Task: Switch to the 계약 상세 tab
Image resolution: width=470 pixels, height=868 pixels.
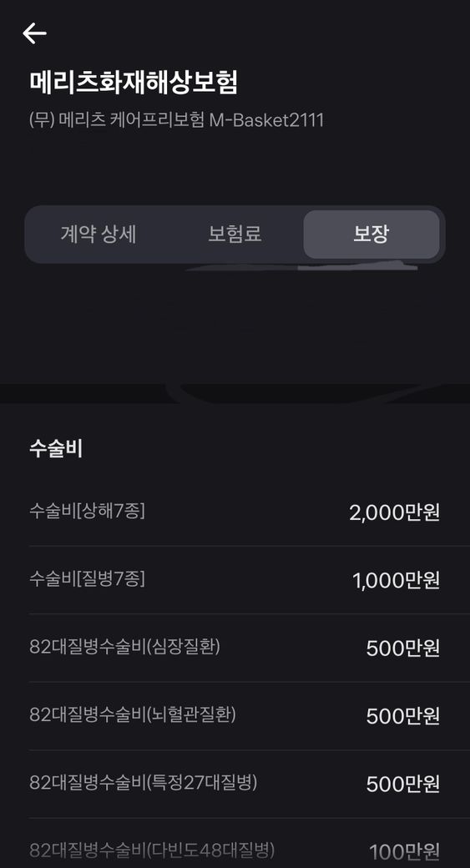Action: click(99, 235)
